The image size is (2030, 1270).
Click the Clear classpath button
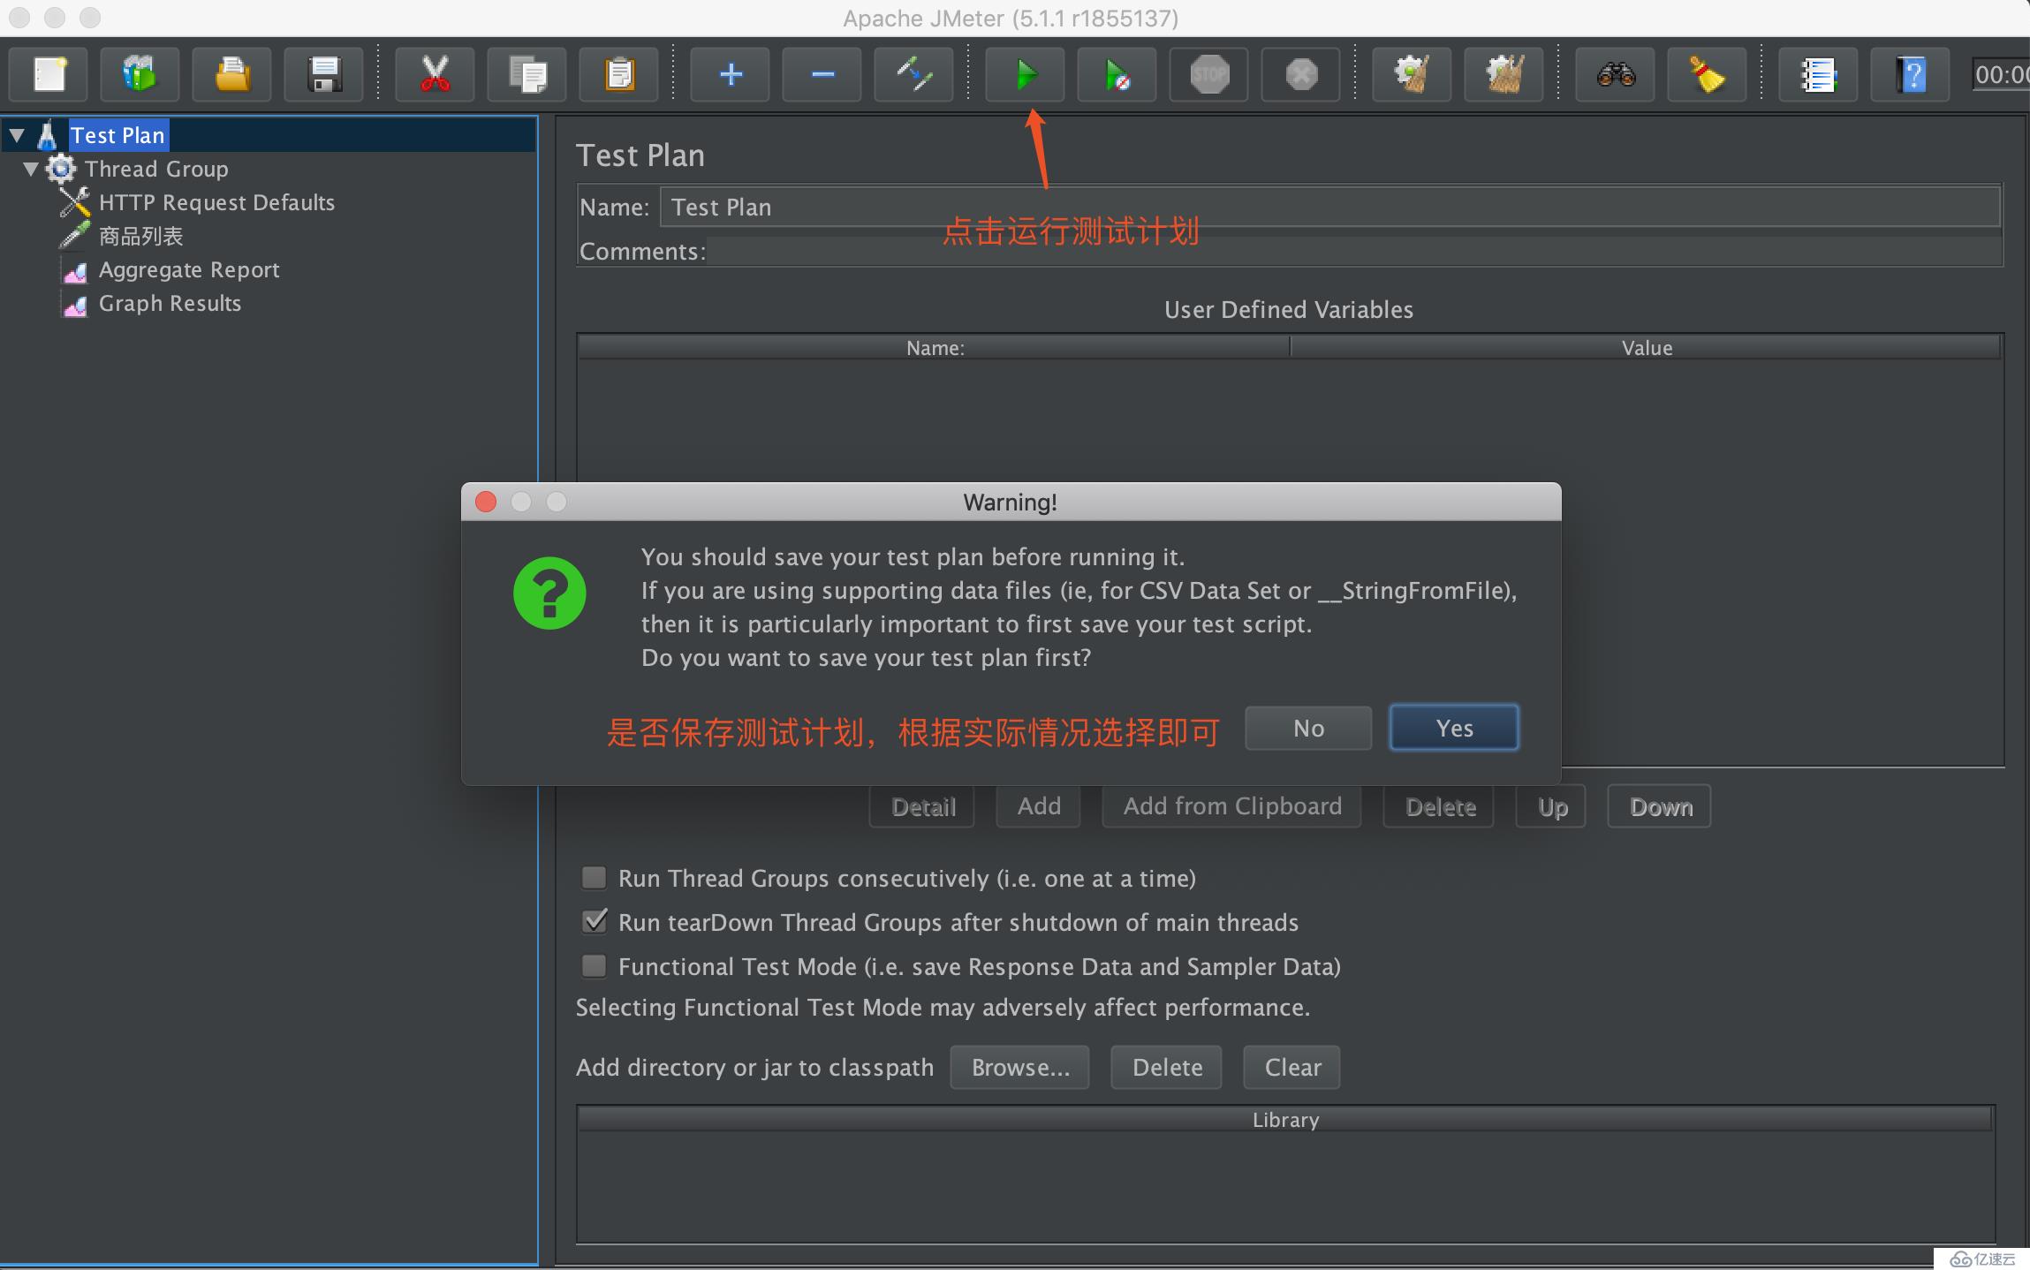1292,1067
